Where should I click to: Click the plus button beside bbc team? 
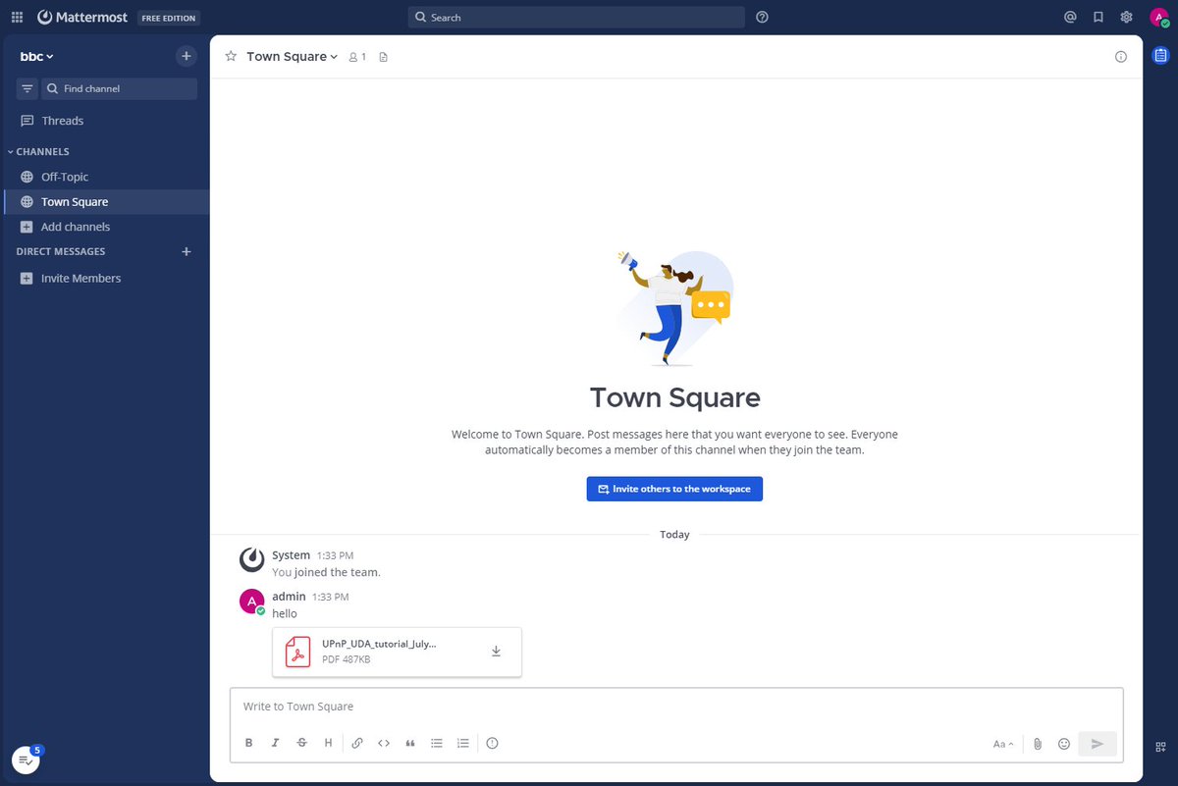[187, 56]
